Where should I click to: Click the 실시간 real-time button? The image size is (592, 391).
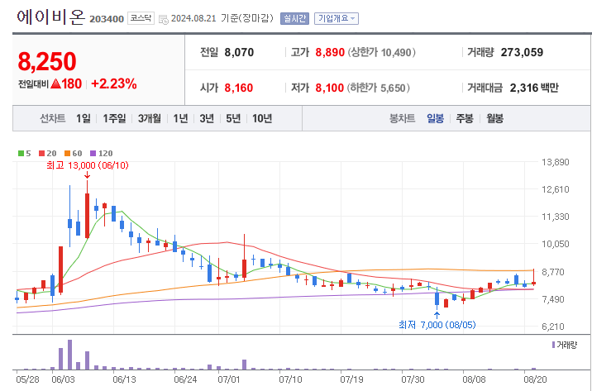(x=295, y=18)
